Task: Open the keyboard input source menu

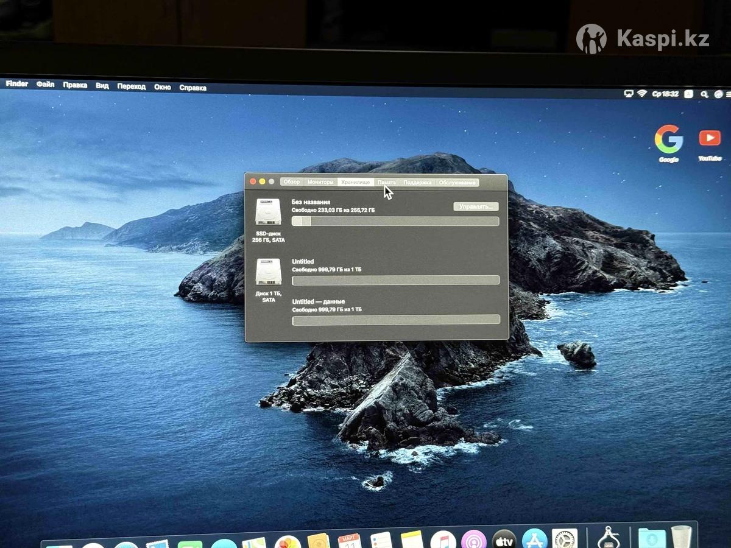Action: [x=688, y=94]
